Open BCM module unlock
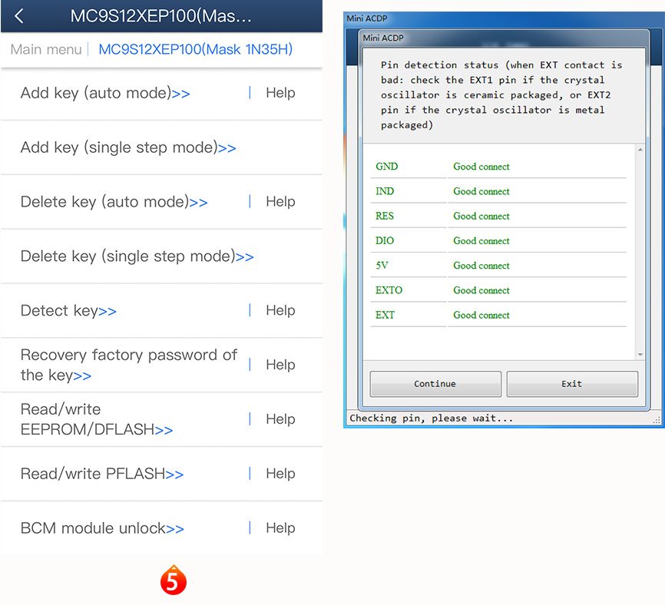 [102, 528]
